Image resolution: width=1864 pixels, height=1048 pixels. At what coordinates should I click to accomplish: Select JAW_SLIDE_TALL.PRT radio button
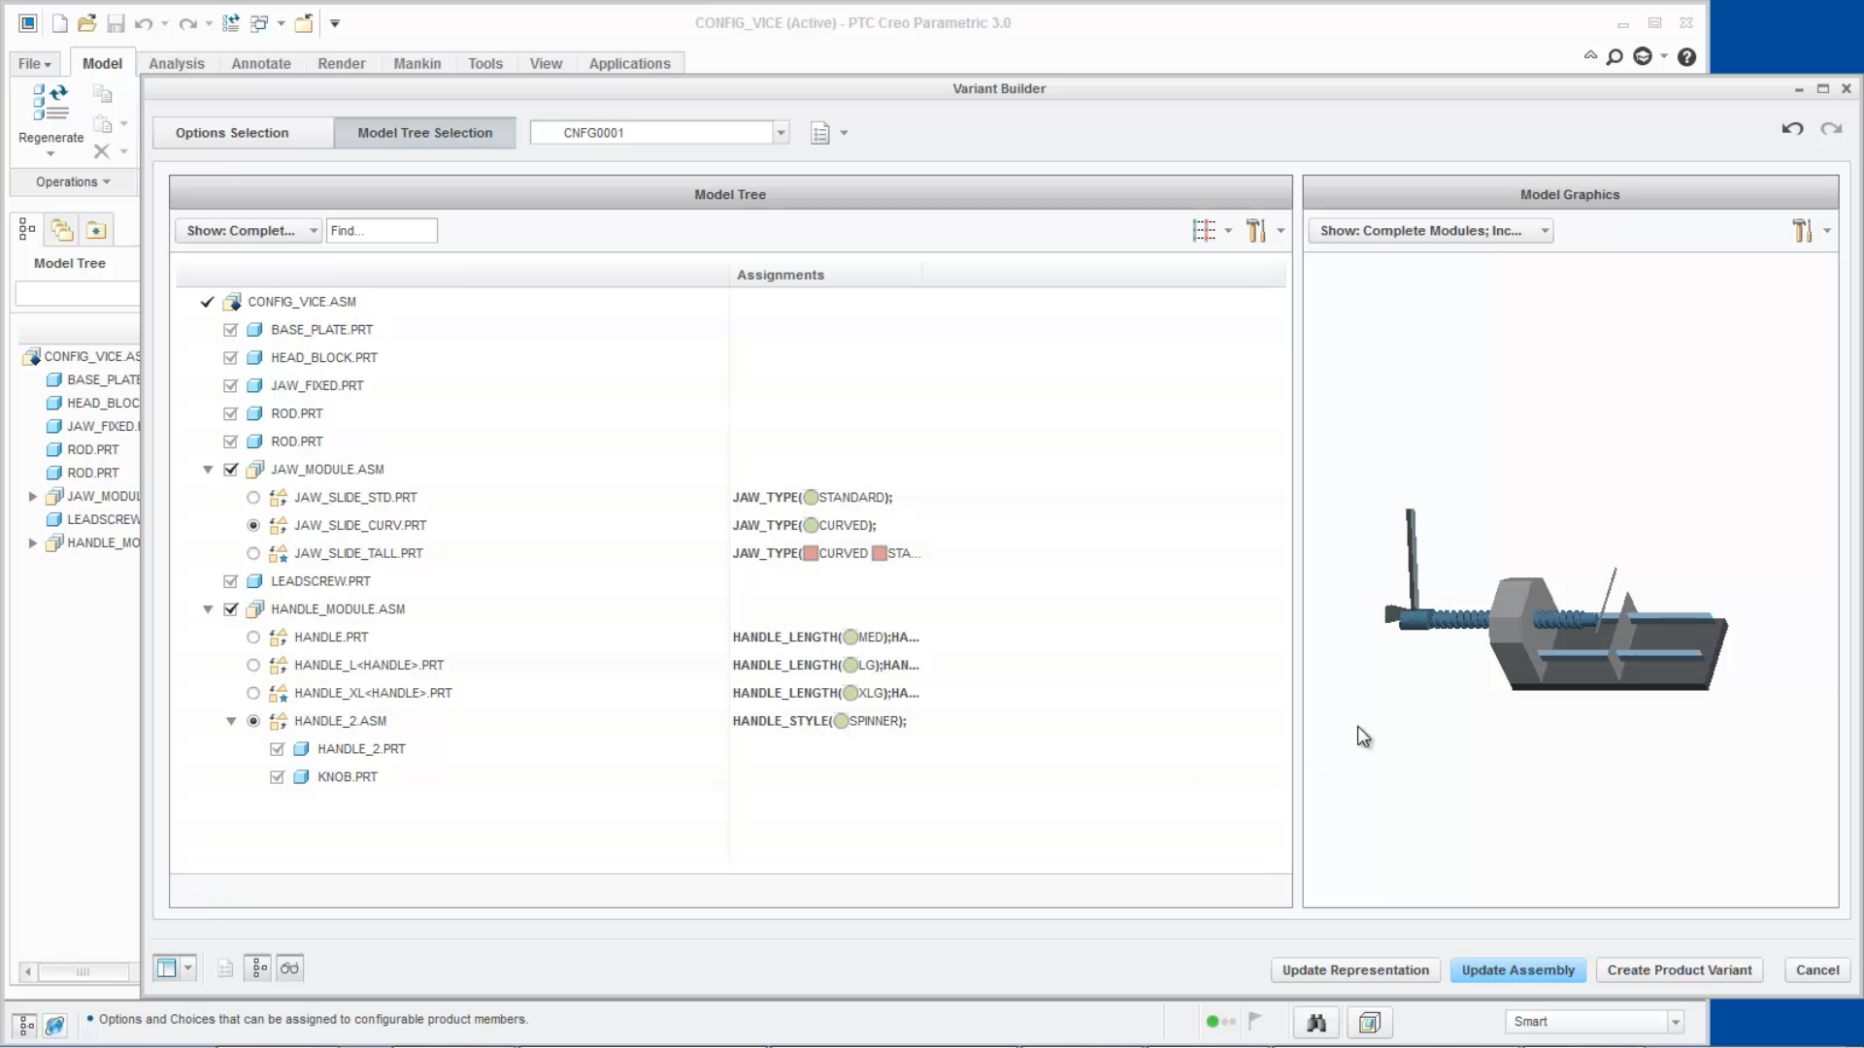tap(253, 553)
